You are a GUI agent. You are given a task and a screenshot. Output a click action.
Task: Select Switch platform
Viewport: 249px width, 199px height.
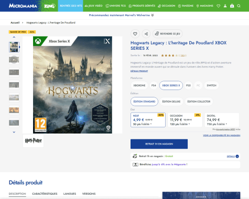pyautogui.click(x=211, y=85)
